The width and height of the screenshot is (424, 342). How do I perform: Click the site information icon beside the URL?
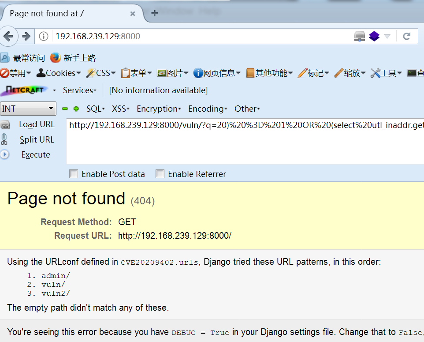click(x=43, y=36)
